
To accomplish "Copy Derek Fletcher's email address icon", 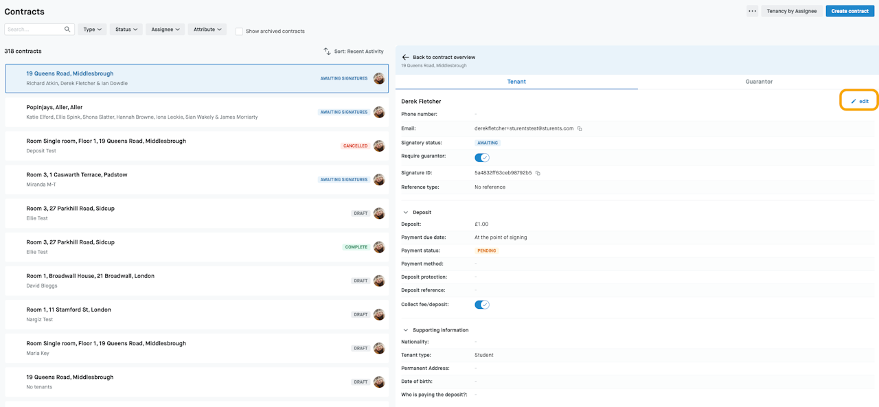I will pyautogui.click(x=580, y=129).
